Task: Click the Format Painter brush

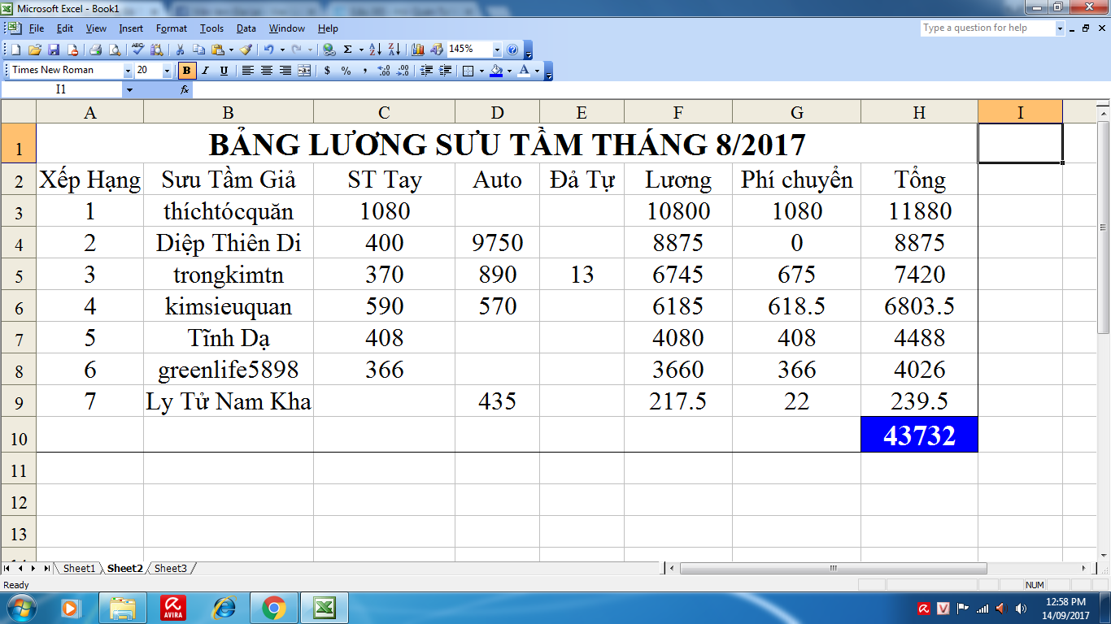Action: 246,50
